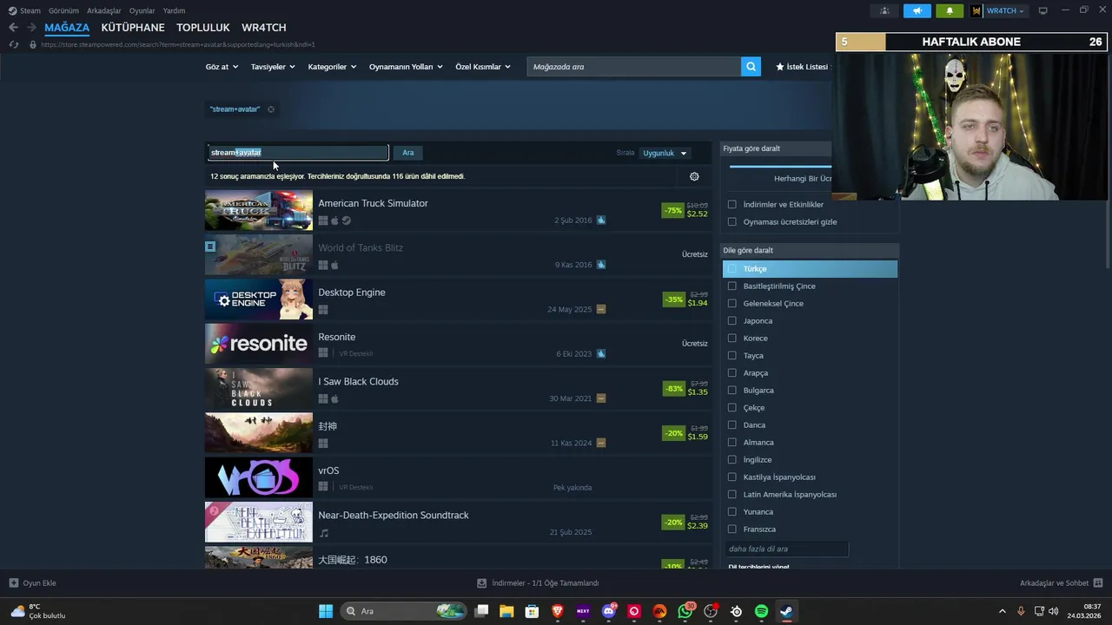The image size is (1112, 625).
Task: Open WhatsApp from the taskbar
Action: [x=685, y=611]
